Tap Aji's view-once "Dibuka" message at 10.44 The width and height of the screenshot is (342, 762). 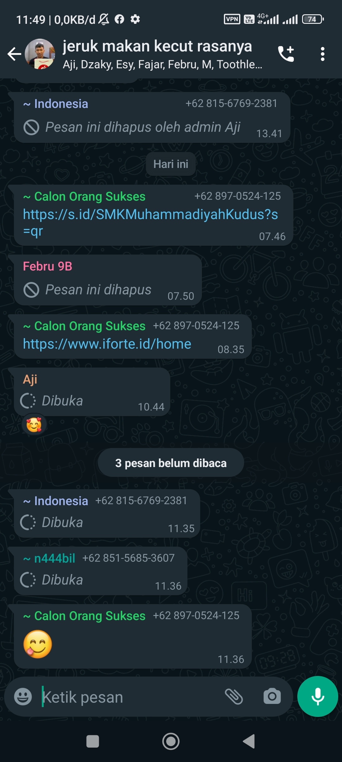click(92, 392)
